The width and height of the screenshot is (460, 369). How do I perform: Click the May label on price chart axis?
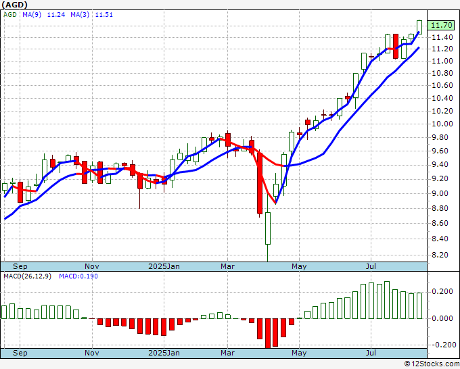tap(299, 266)
